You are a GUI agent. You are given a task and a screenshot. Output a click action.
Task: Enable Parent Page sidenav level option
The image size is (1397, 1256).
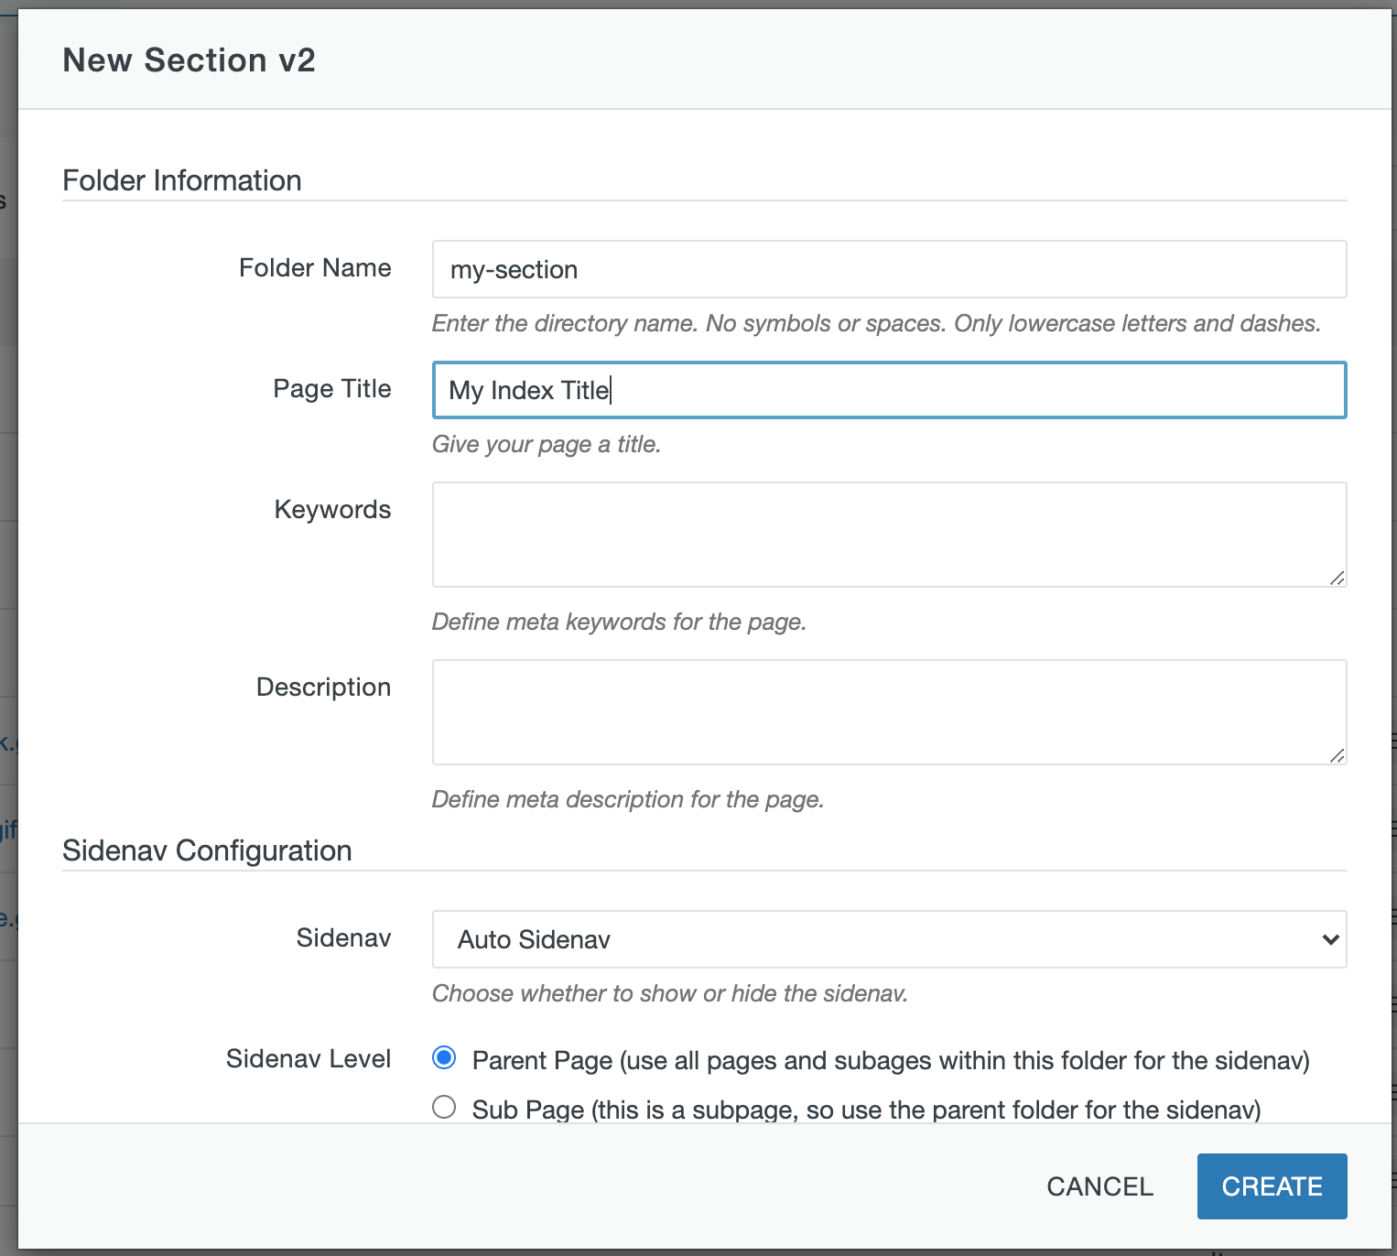[444, 1059]
